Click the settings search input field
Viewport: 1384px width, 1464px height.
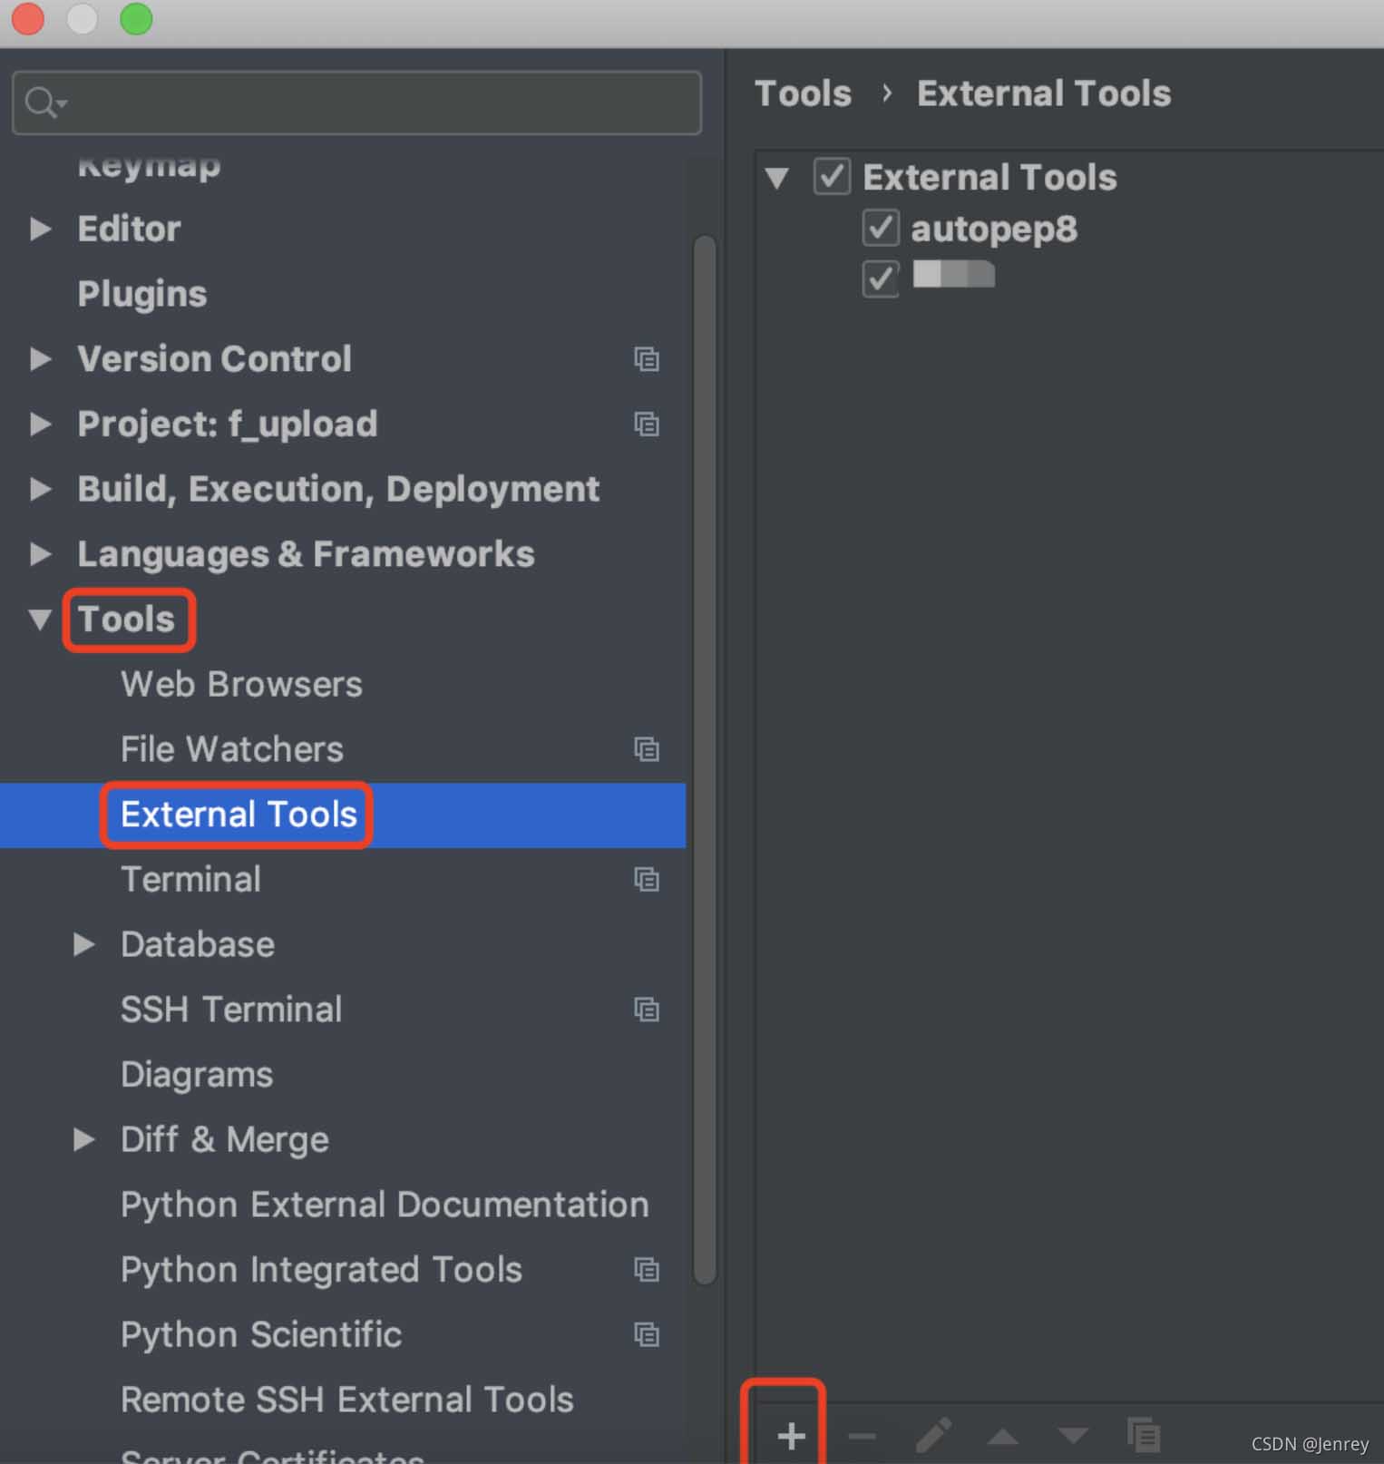[x=381, y=102]
